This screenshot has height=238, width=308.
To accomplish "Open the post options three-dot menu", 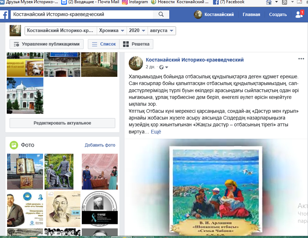I will 301,59.
